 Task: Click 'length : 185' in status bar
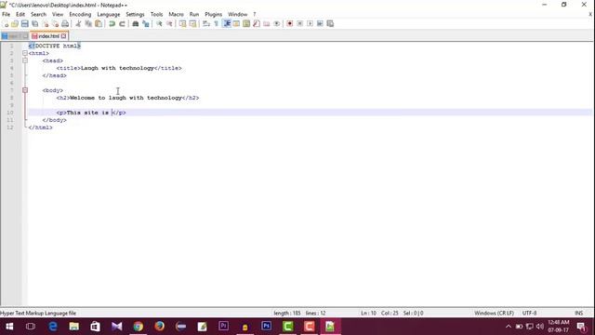pos(287,314)
